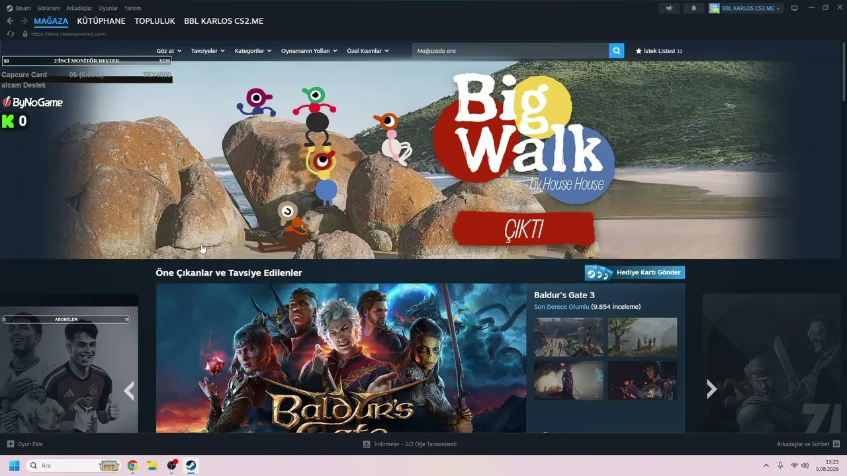847x476 pixels.
Task: Open the Yardım menu
Action: [132, 8]
